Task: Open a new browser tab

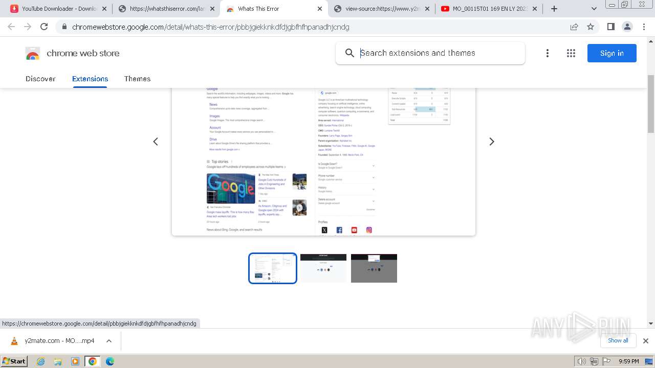Action: (x=554, y=9)
